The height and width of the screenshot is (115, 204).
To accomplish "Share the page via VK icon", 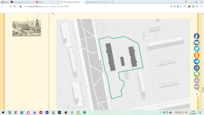I will [x=197, y=42].
